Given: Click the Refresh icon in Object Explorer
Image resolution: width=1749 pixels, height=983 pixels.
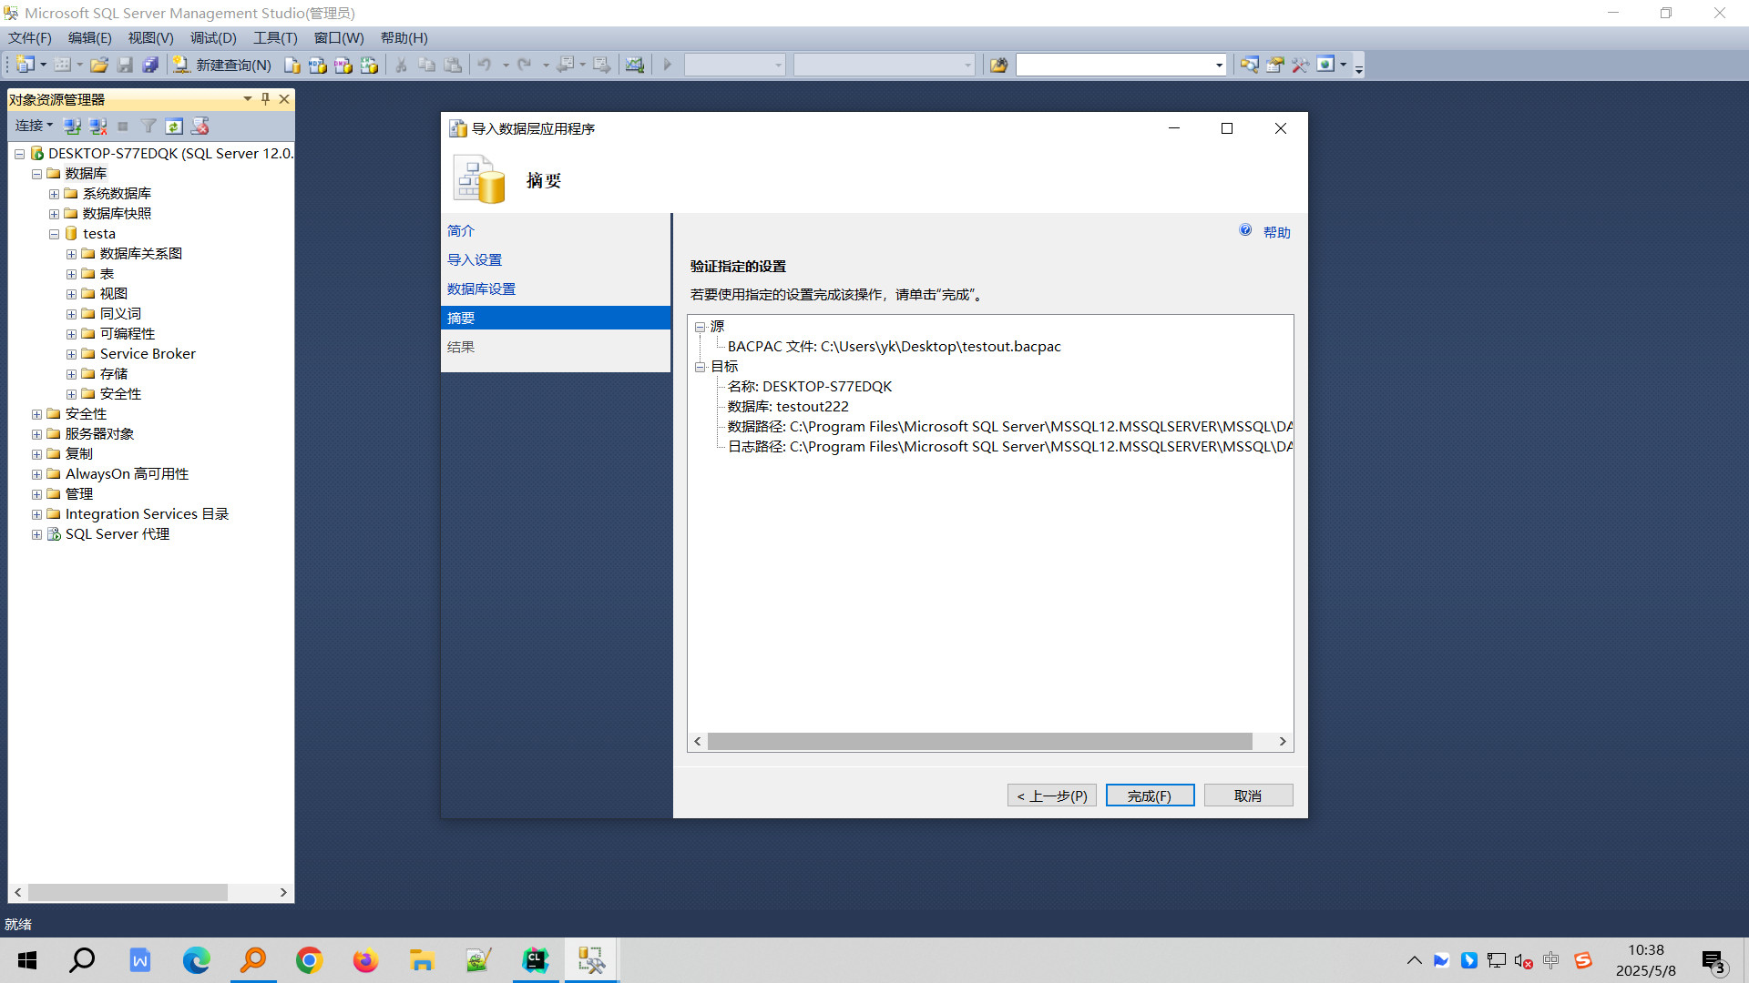Looking at the screenshot, I should coord(174,126).
